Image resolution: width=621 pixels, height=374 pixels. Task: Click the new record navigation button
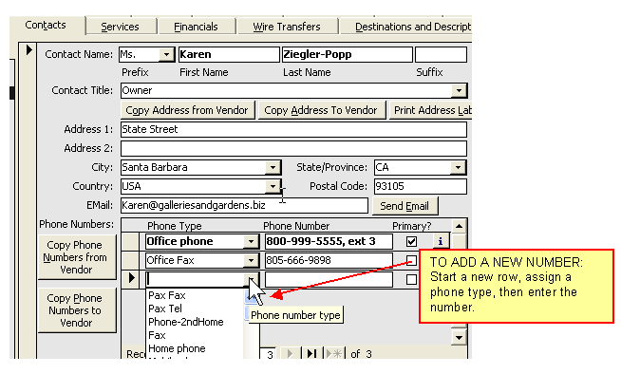pyautogui.click(x=334, y=353)
